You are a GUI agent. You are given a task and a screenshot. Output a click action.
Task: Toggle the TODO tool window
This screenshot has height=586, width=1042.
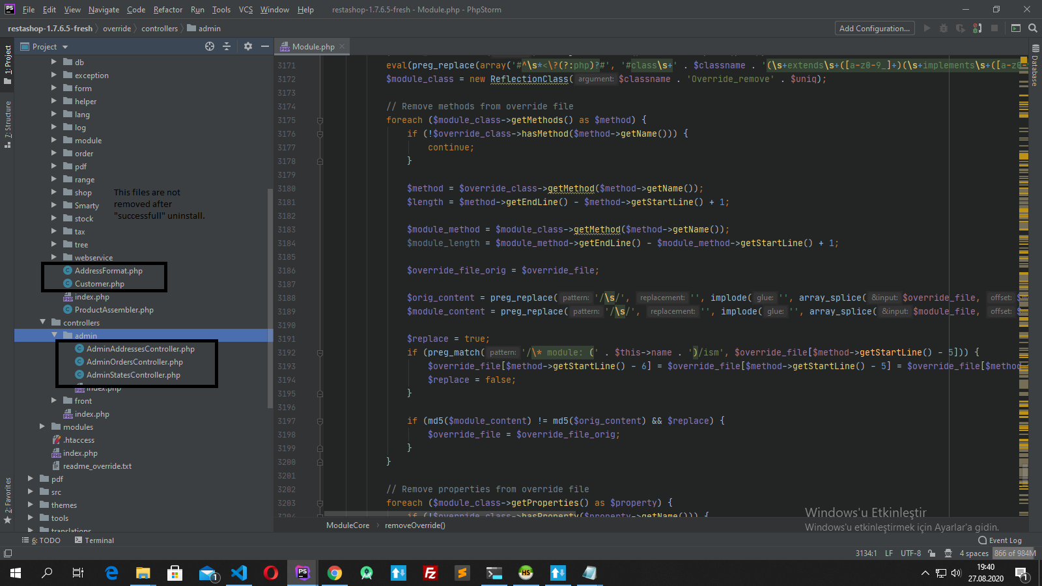[41, 540]
